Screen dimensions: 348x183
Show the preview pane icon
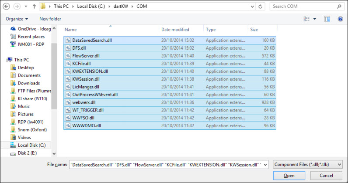(x=327, y=19)
